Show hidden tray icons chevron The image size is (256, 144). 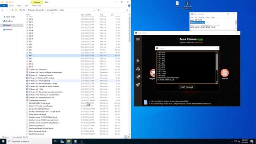[232, 141]
